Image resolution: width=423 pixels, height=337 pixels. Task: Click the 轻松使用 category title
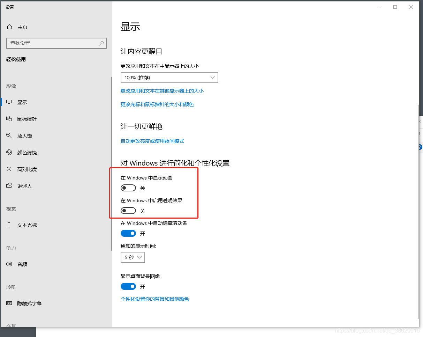(x=16, y=59)
